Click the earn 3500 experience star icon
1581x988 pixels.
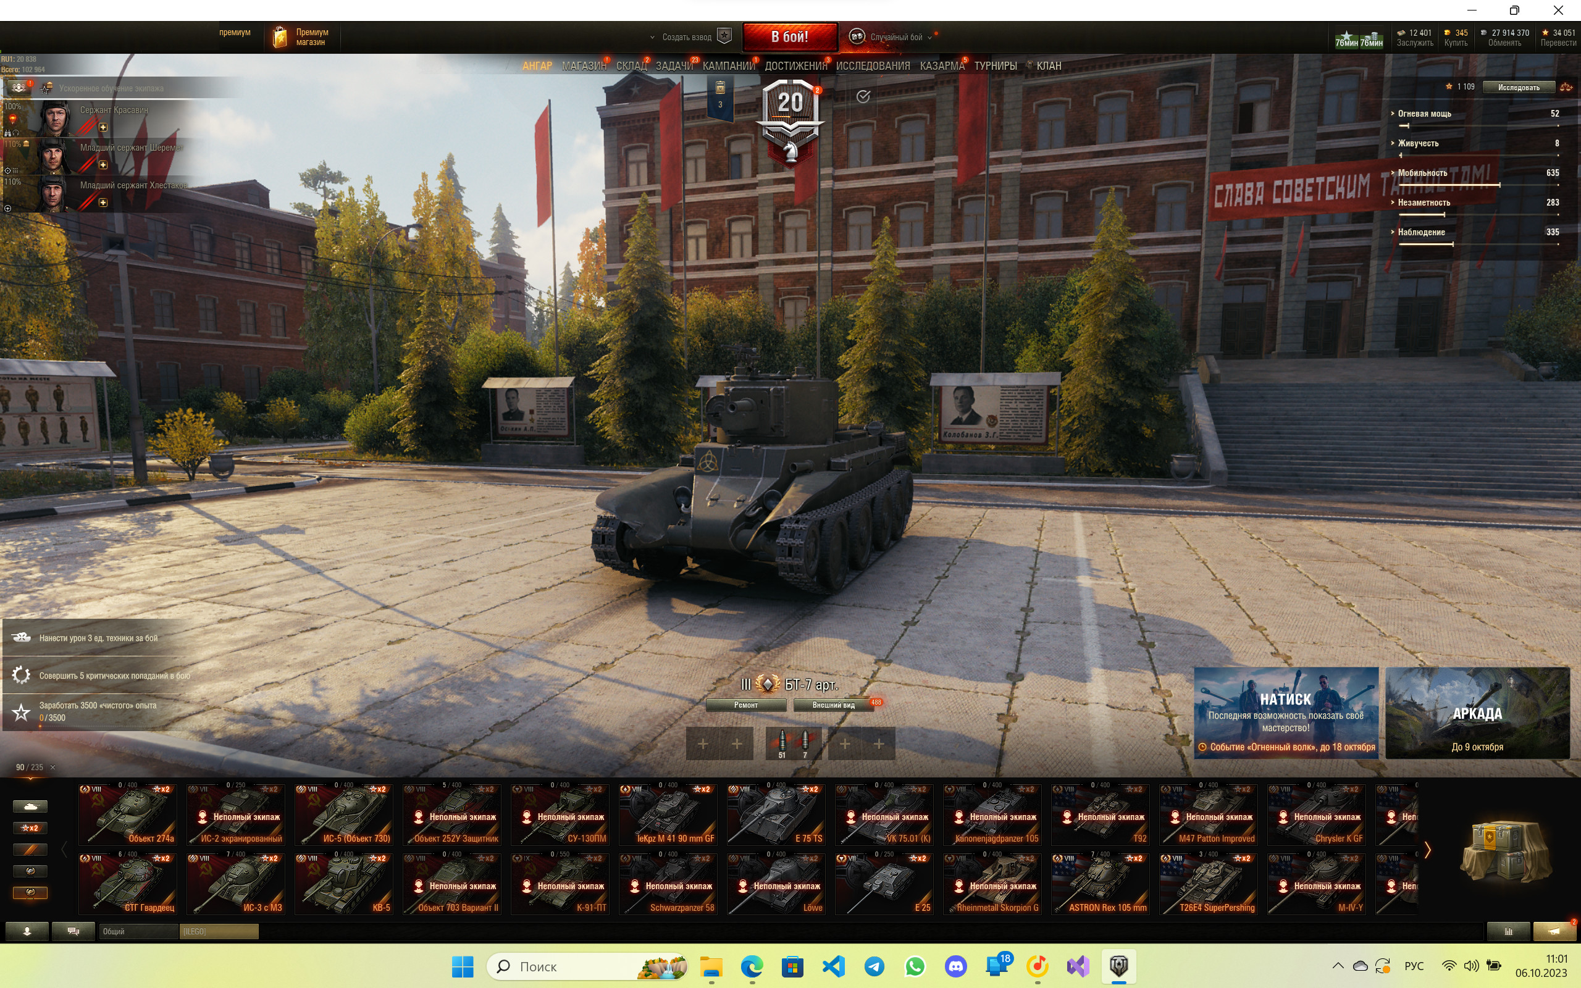[21, 711]
